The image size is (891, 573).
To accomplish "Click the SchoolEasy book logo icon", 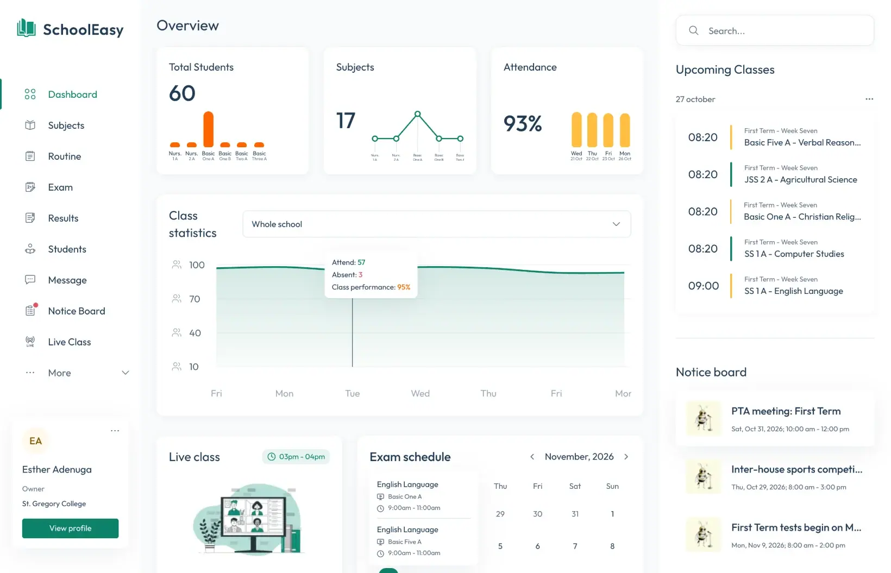I will click(x=26, y=28).
